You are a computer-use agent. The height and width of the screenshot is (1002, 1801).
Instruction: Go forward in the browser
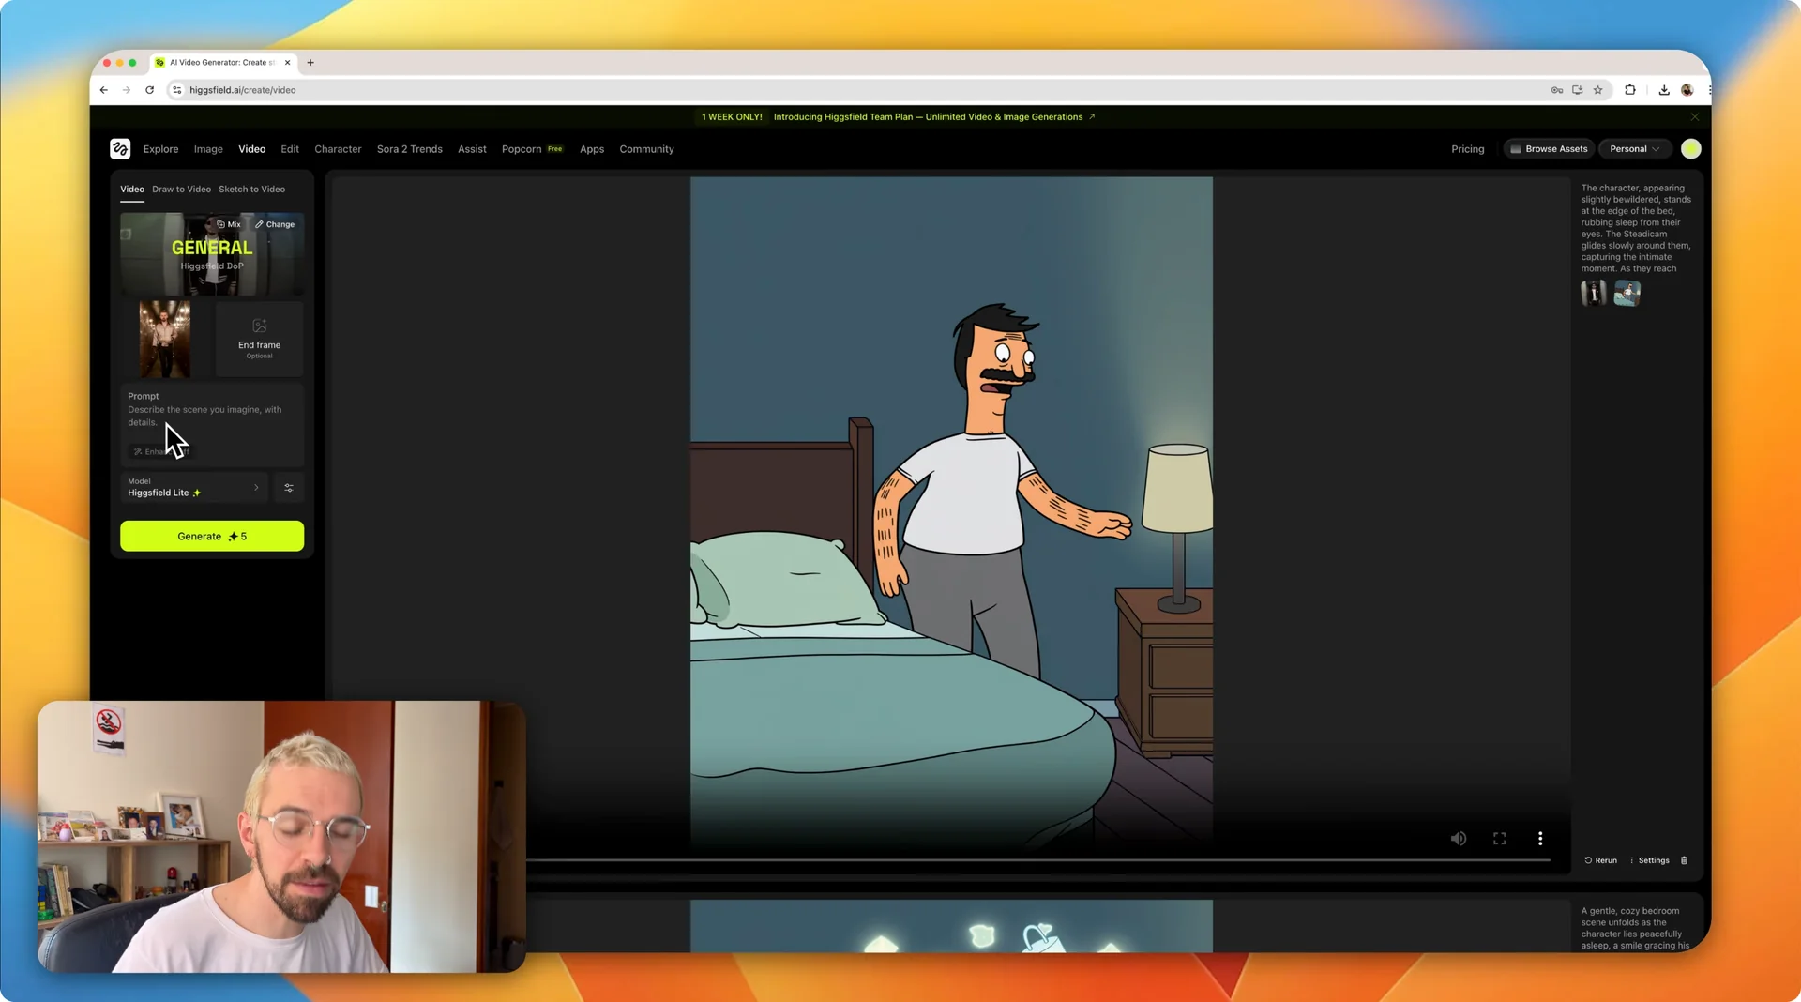(127, 90)
